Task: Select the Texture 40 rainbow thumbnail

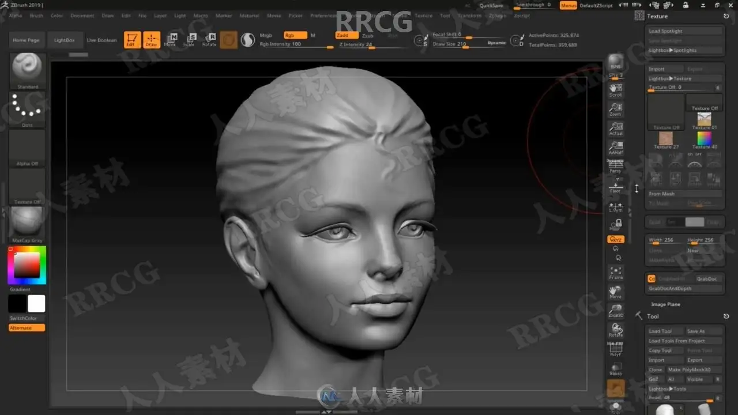Action: pyautogui.click(x=704, y=138)
